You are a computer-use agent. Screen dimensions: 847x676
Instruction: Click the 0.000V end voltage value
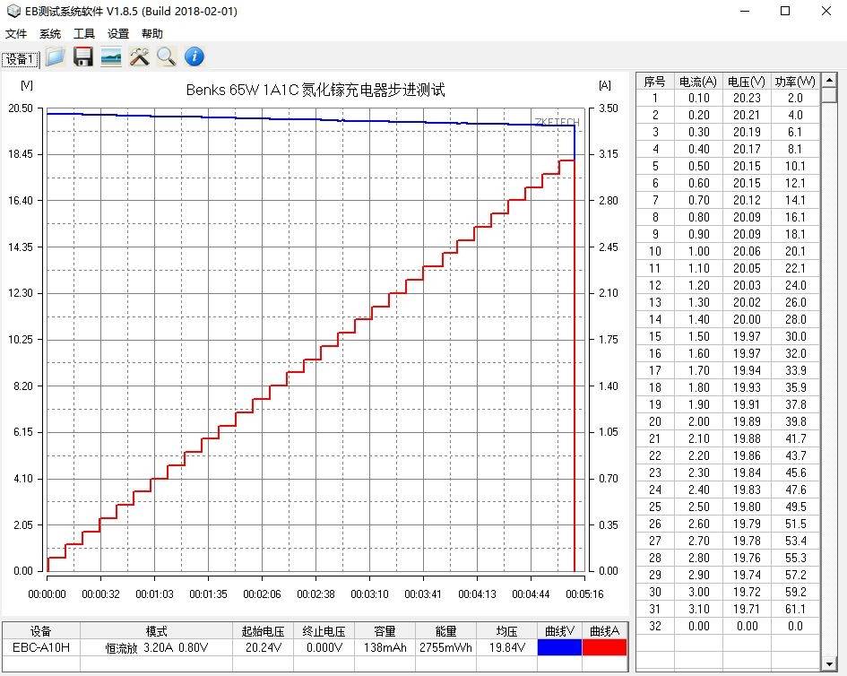coord(324,647)
